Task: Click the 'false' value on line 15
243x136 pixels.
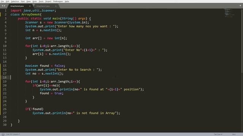Action: pos(59,66)
